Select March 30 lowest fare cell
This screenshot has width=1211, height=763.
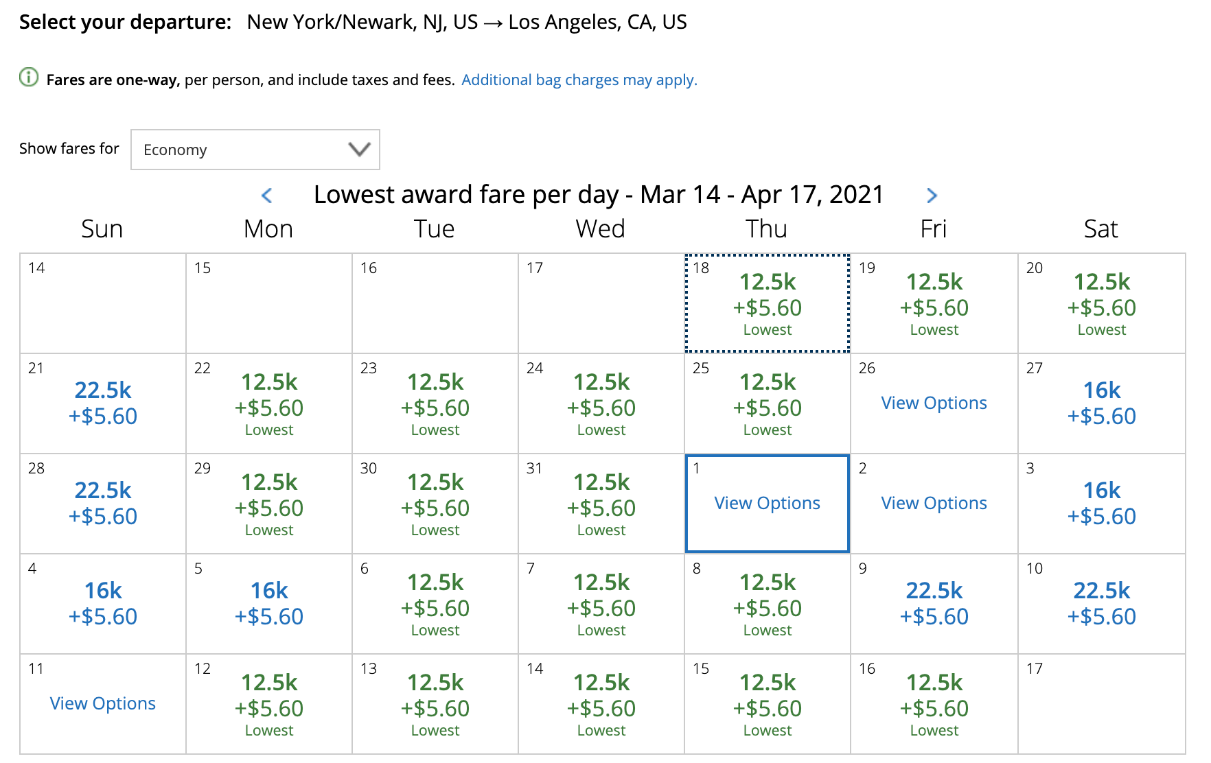pyautogui.click(x=435, y=503)
